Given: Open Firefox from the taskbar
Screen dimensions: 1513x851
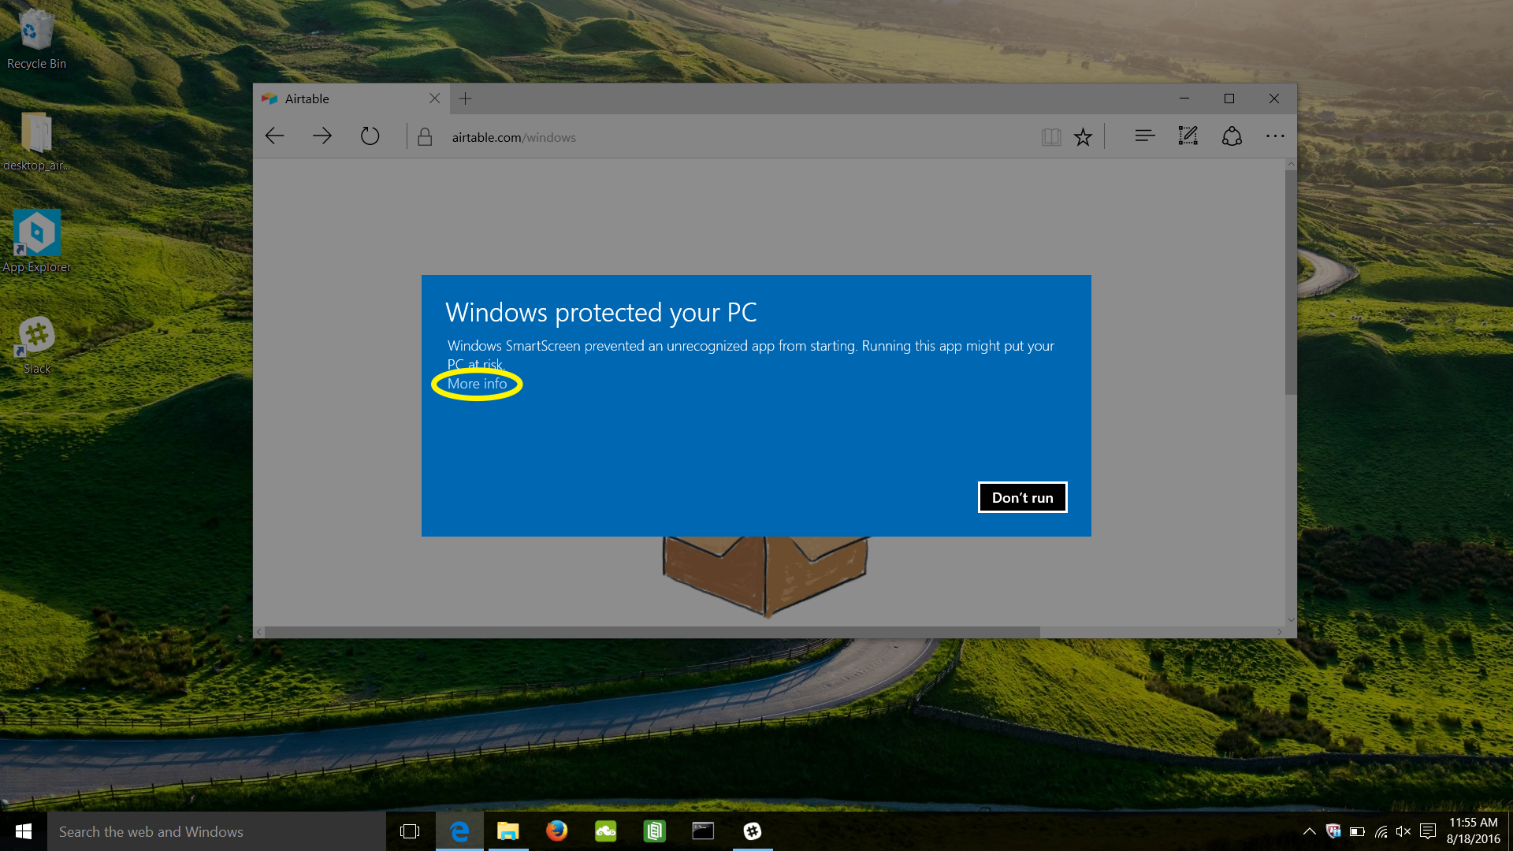Looking at the screenshot, I should coord(556,831).
